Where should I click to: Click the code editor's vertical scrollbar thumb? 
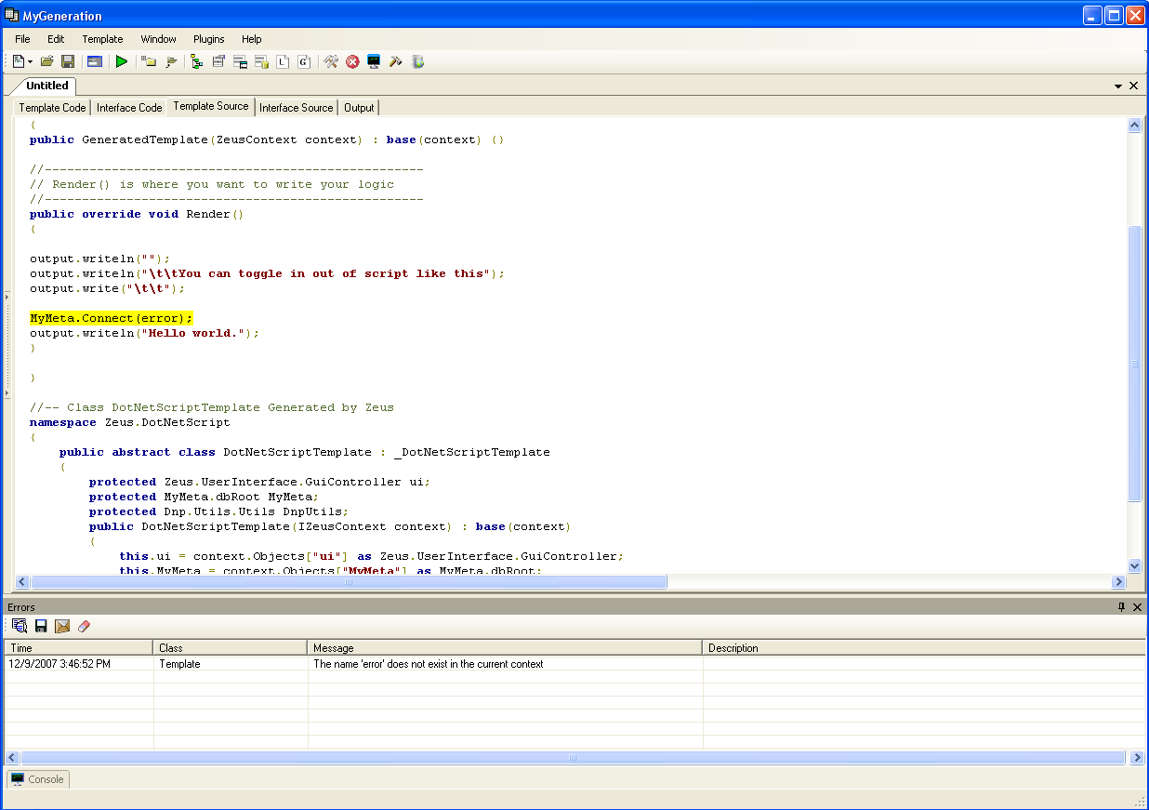(x=1134, y=363)
